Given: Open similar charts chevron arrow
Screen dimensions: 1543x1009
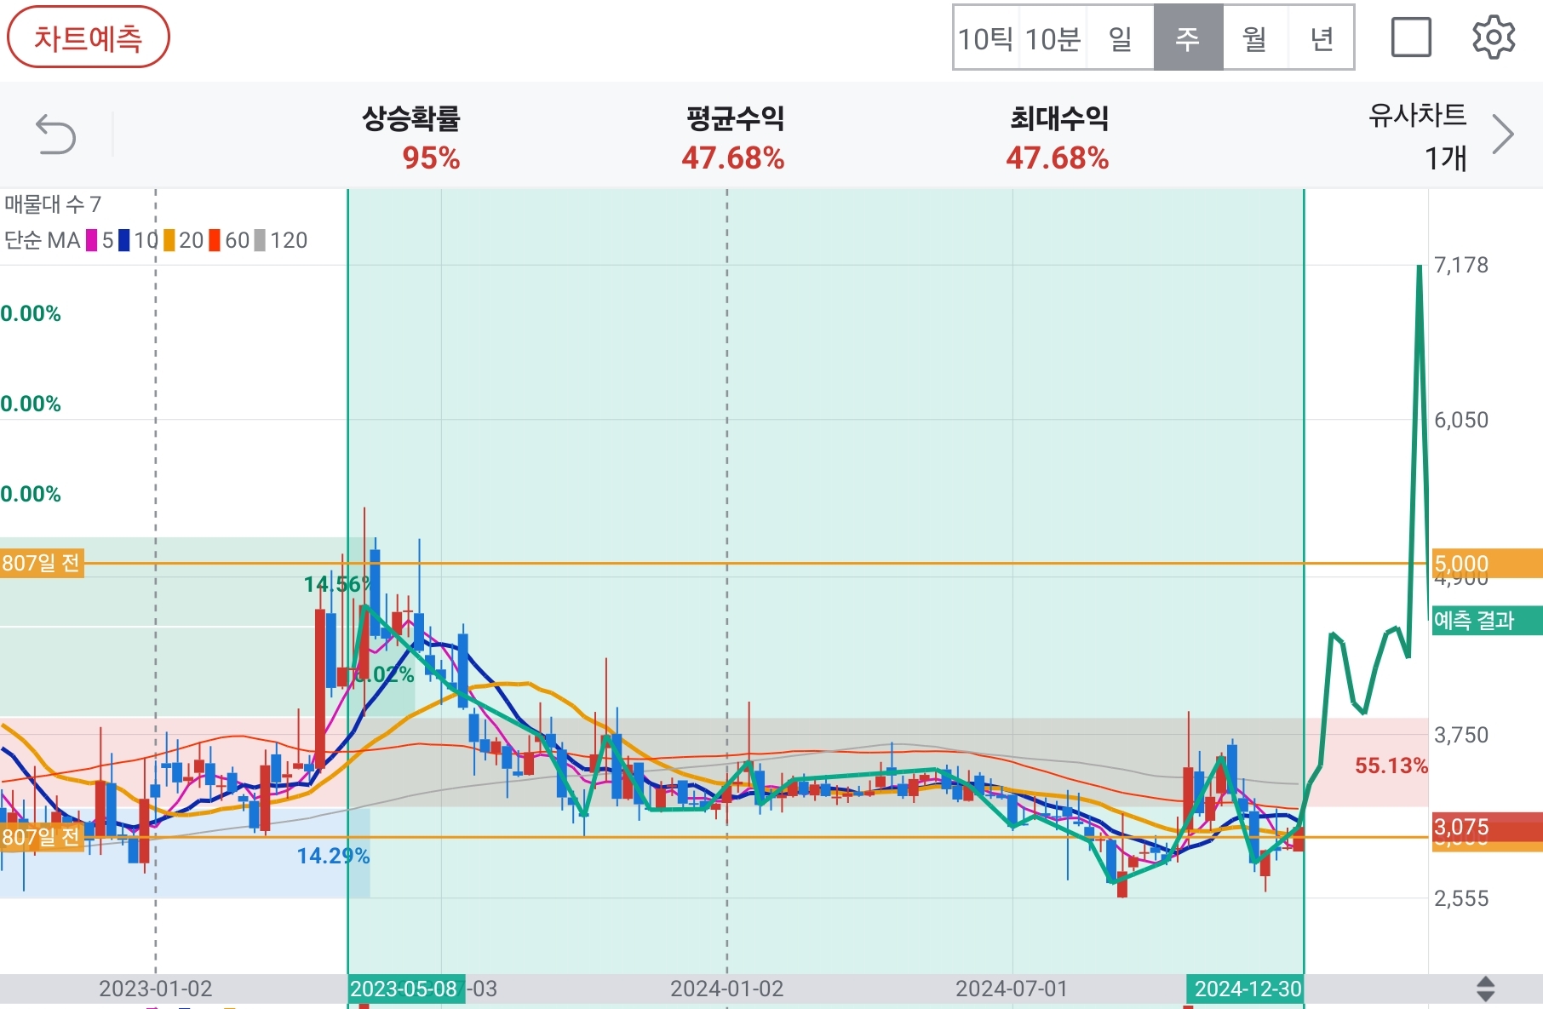Looking at the screenshot, I should tap(1504, 135).
